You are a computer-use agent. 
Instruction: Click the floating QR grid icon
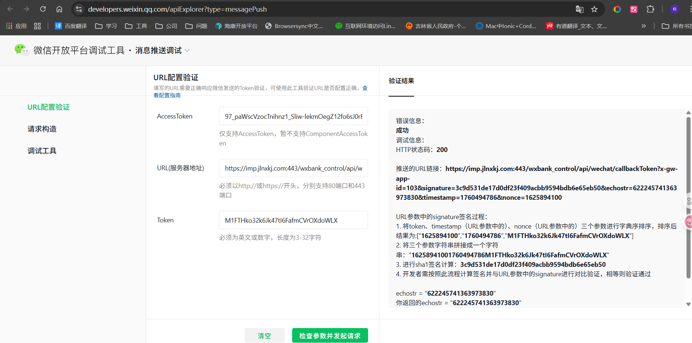[x=688, y=201]
